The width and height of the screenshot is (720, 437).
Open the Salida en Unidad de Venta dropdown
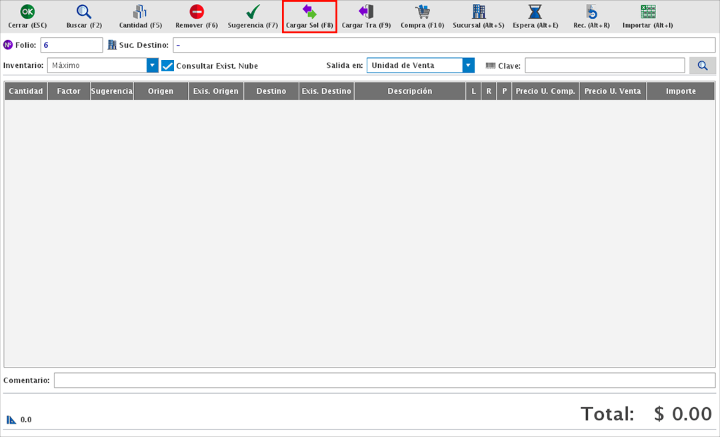point(468,65)
